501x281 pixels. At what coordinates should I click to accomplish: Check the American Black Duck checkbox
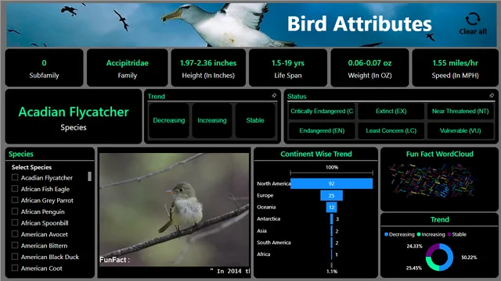click(15, 257)
